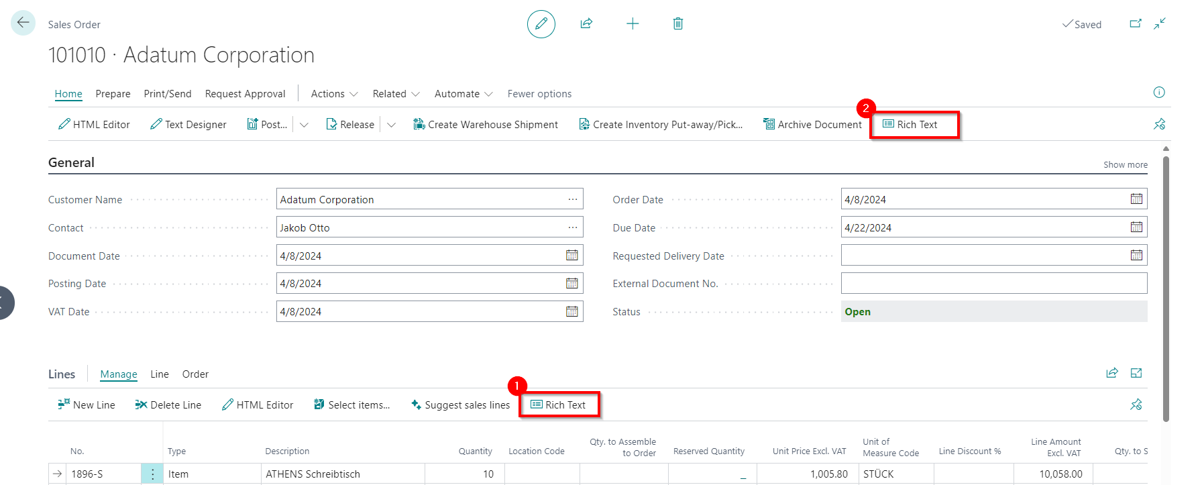Go back using the left arrow icon
Image resolution: width=1202 pixels, height=485 pixels.
[x=23, y=23]
